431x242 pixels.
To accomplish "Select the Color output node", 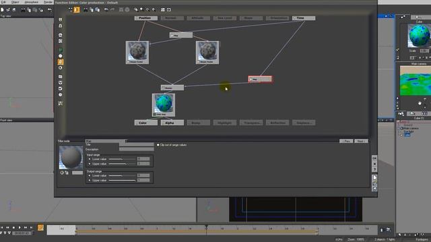I will coord(146,122).
